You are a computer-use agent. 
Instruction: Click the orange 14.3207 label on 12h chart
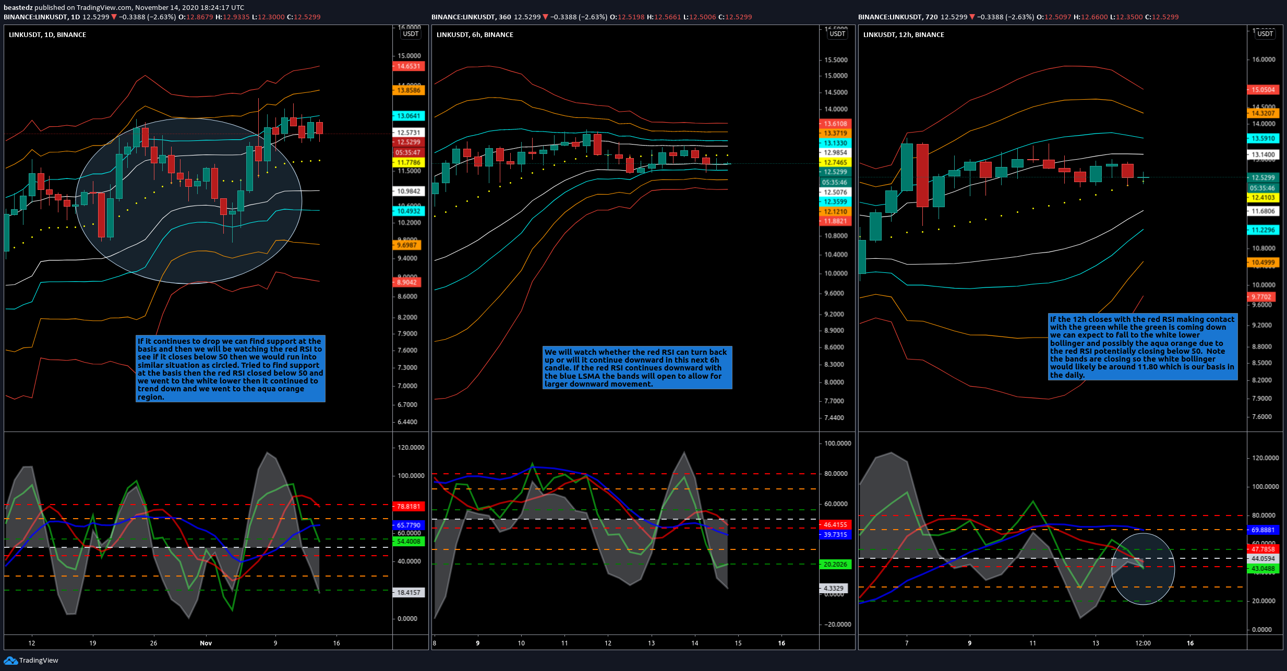(x=1263, y=113)
